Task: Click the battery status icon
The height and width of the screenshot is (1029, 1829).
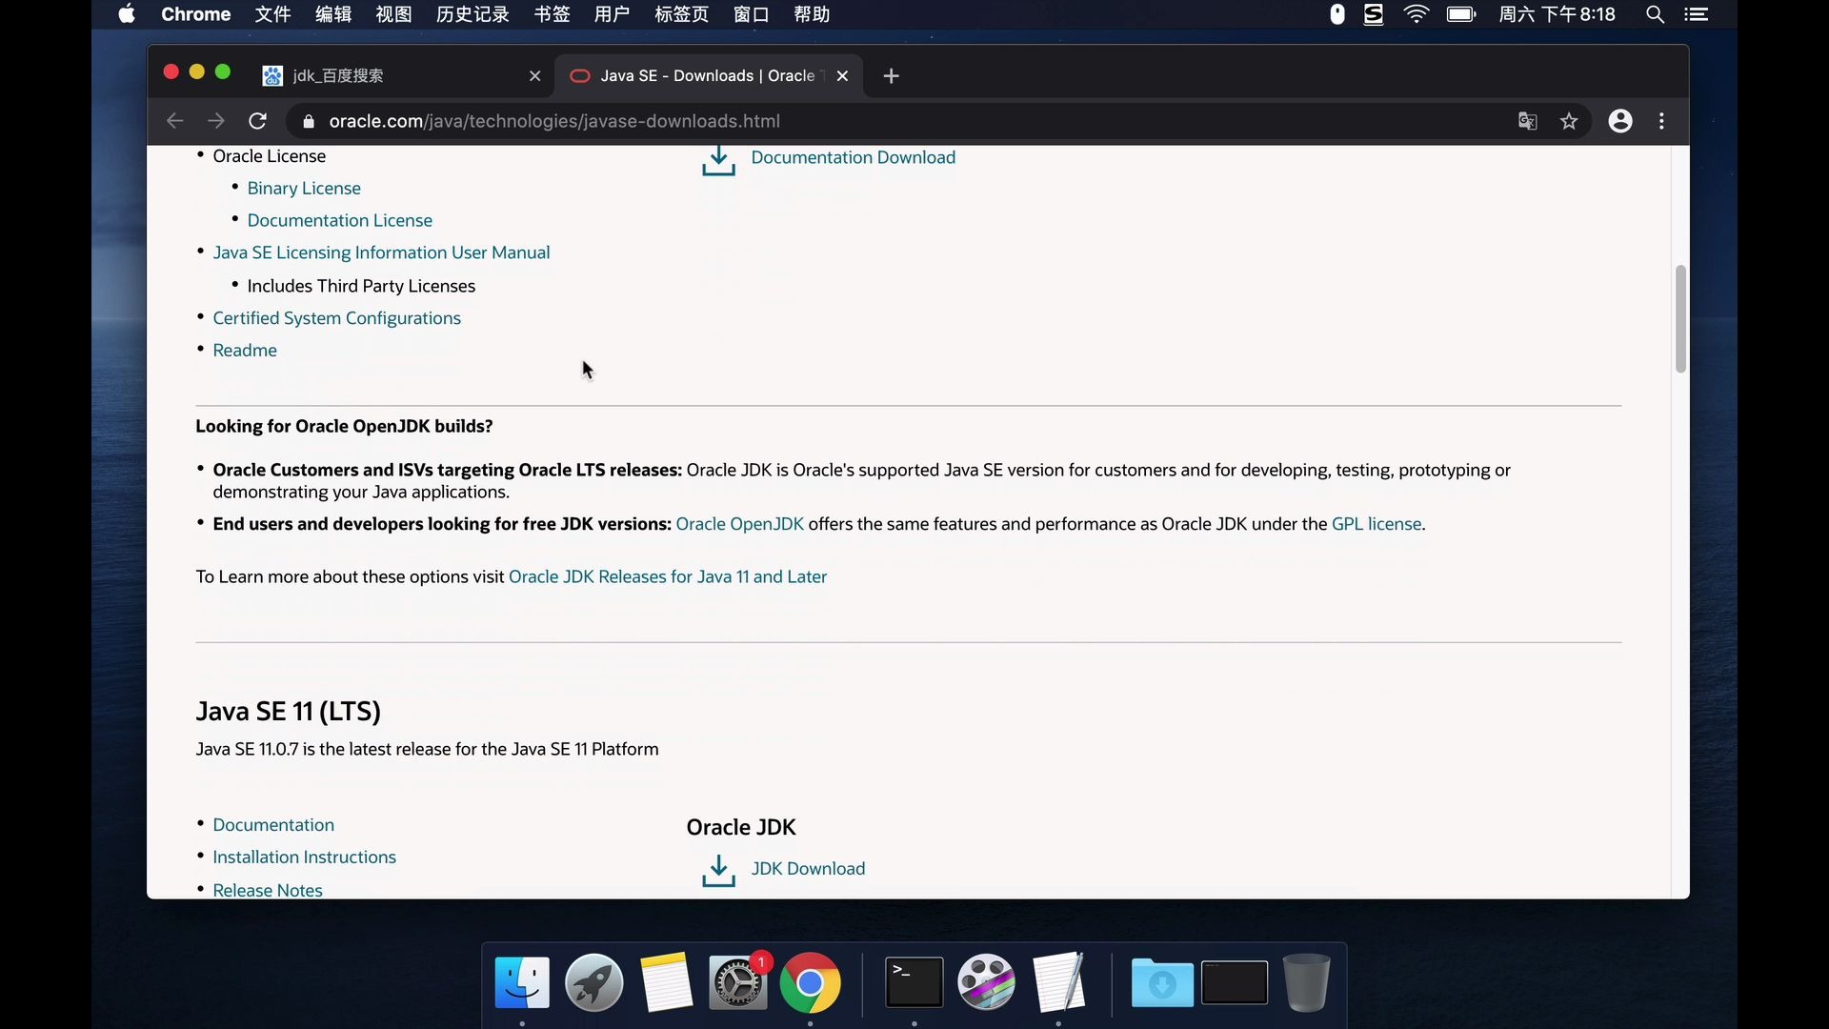Action: coord(1461,14)
